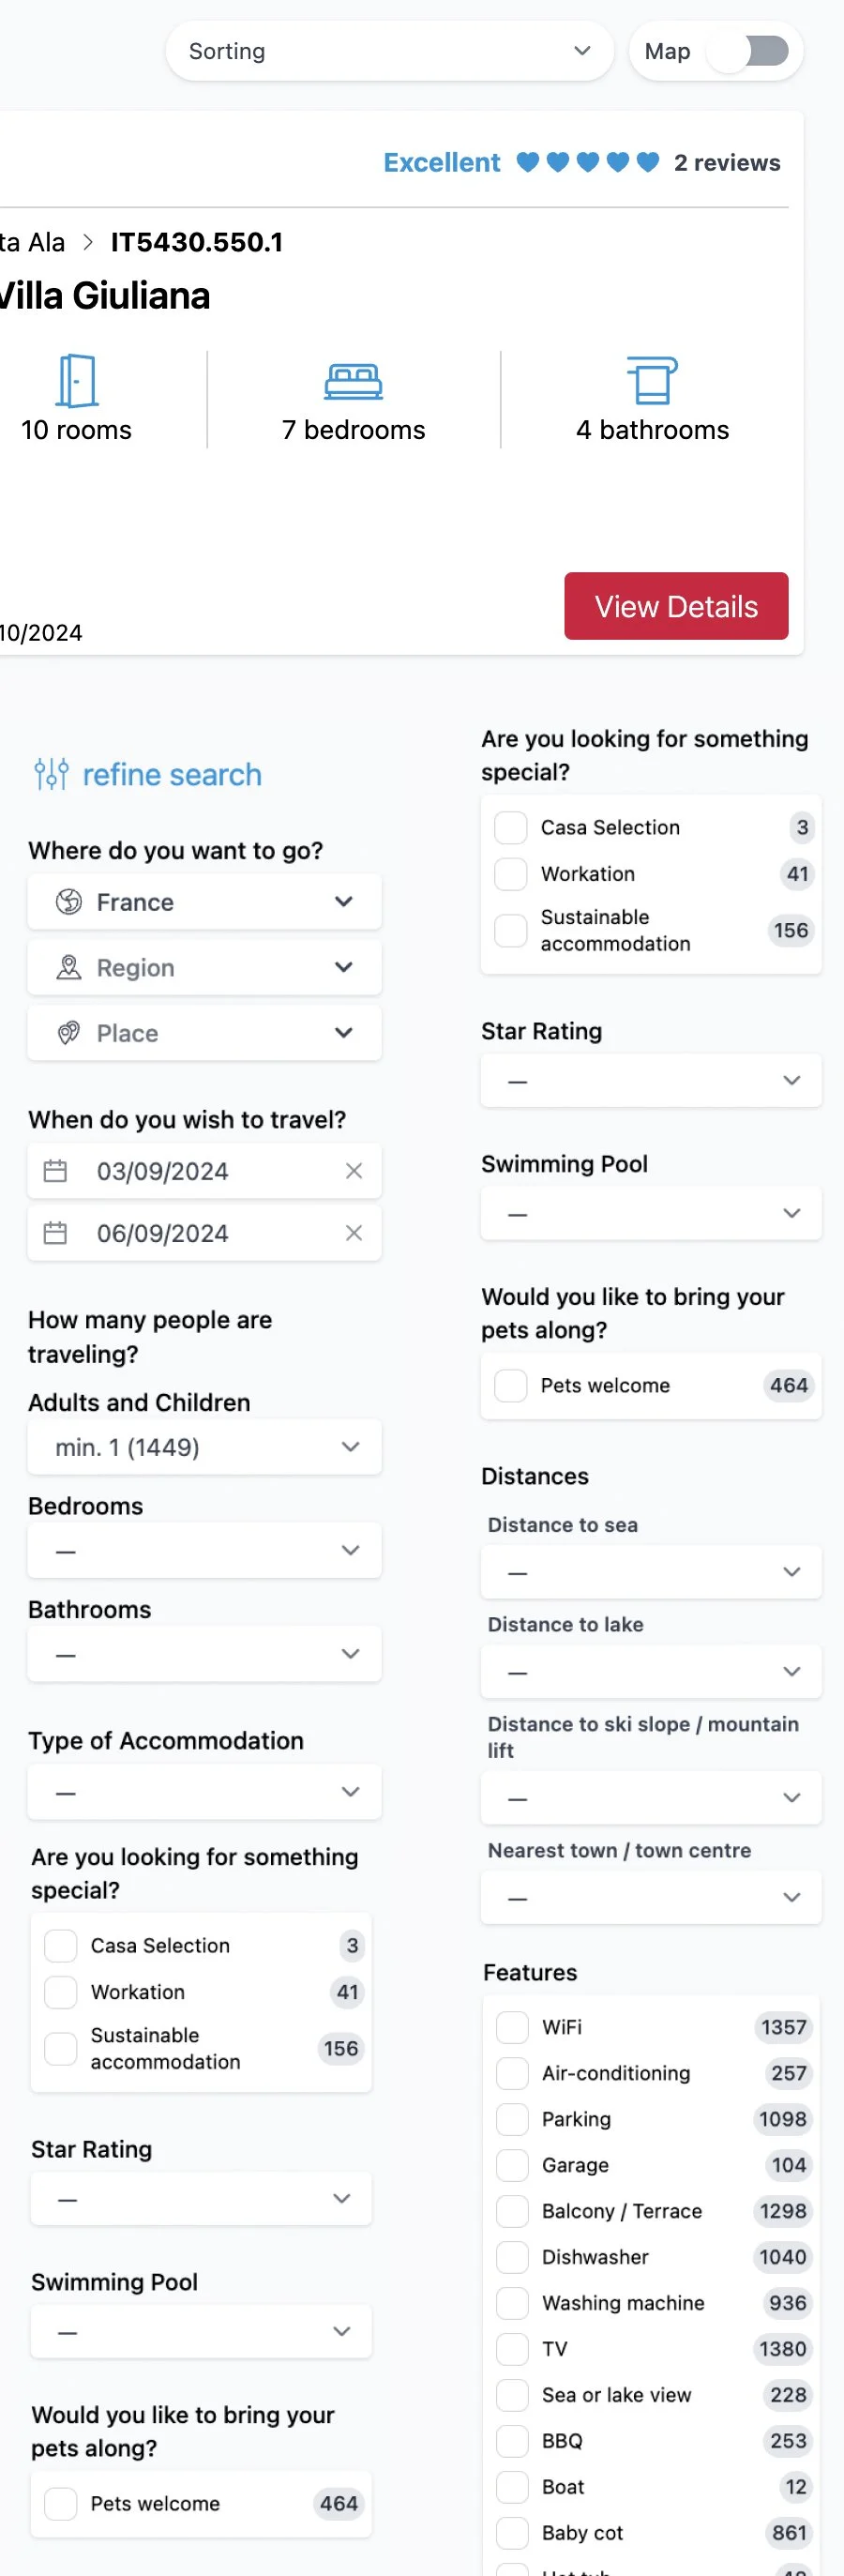
Task: Click the bathrooms icon on Villa Giuliana
Action: point(652,381)
